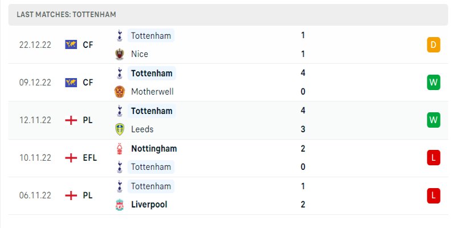Click the green W badge for Motherwell match
The height and width of the screenshot is (228, 456).
pyautogui.click(x=433, y=82)
